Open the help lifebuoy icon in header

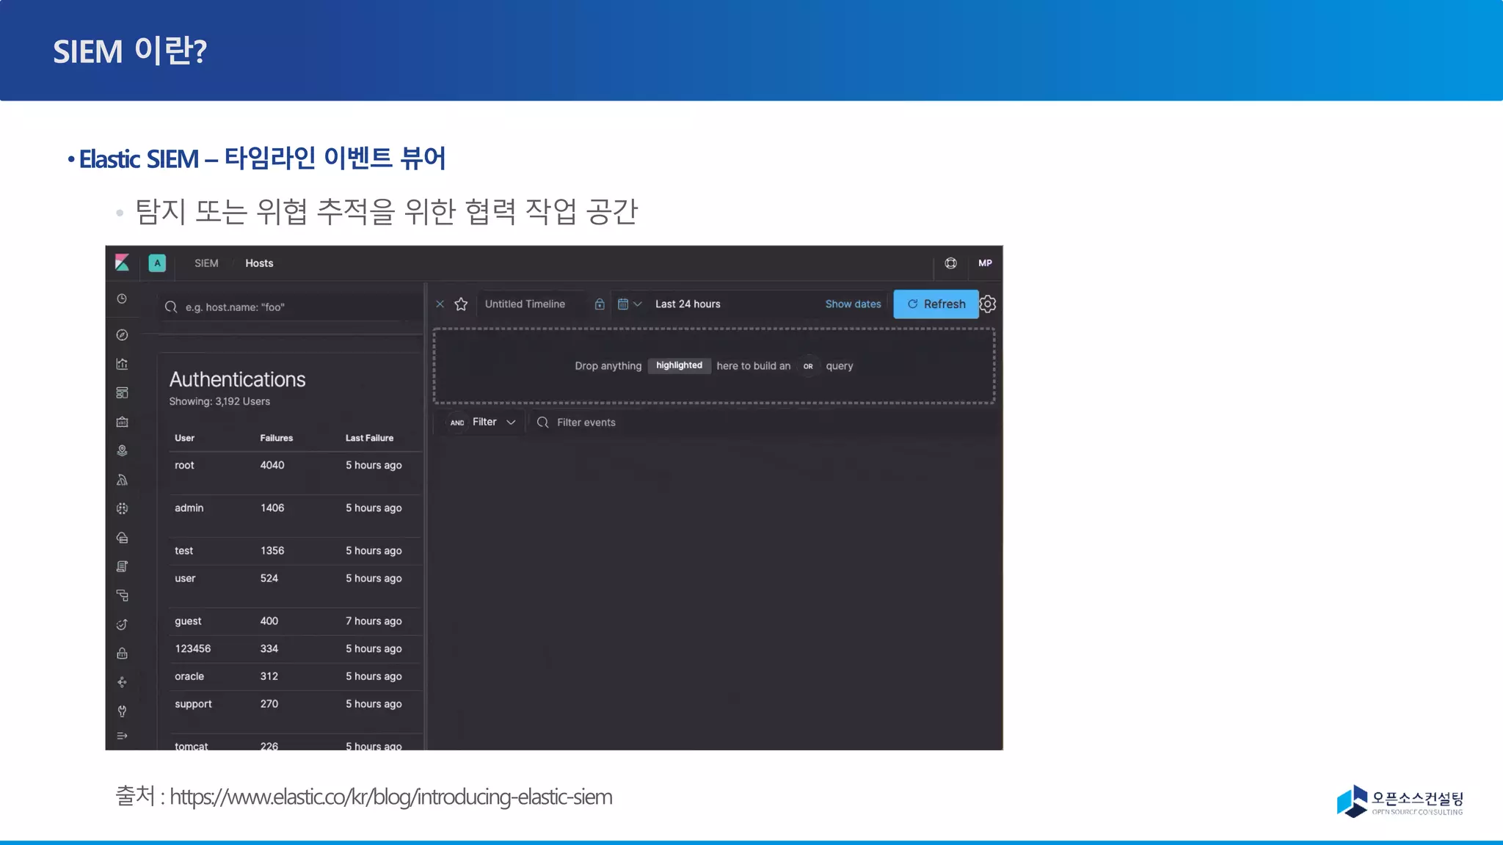coord(950,263)
